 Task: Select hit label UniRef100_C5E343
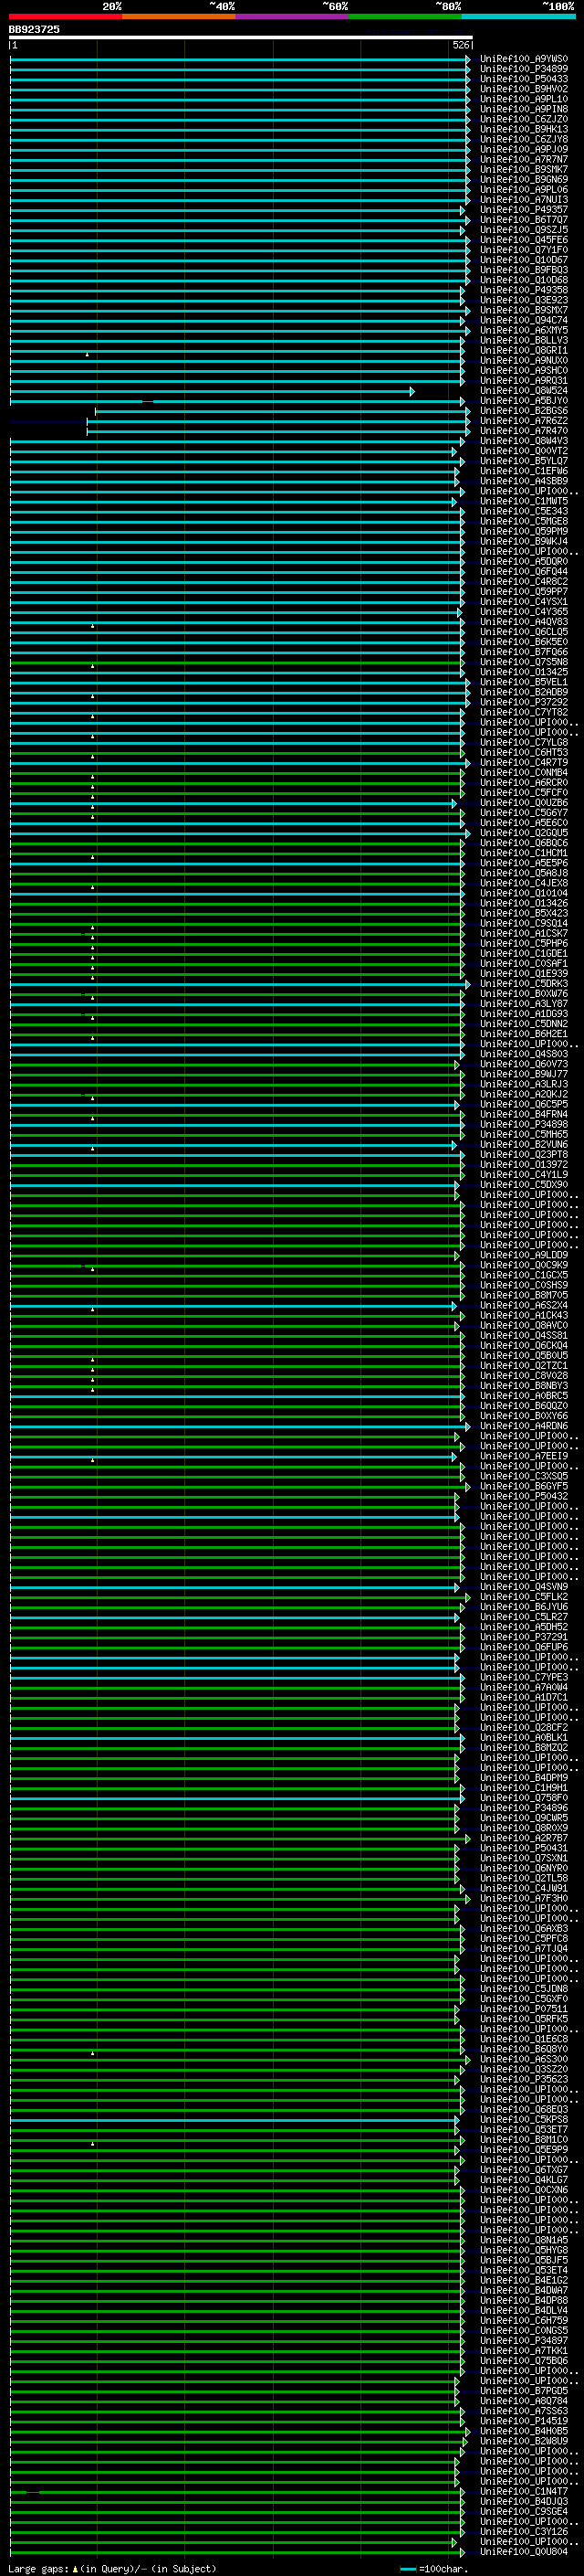[524, 511]
